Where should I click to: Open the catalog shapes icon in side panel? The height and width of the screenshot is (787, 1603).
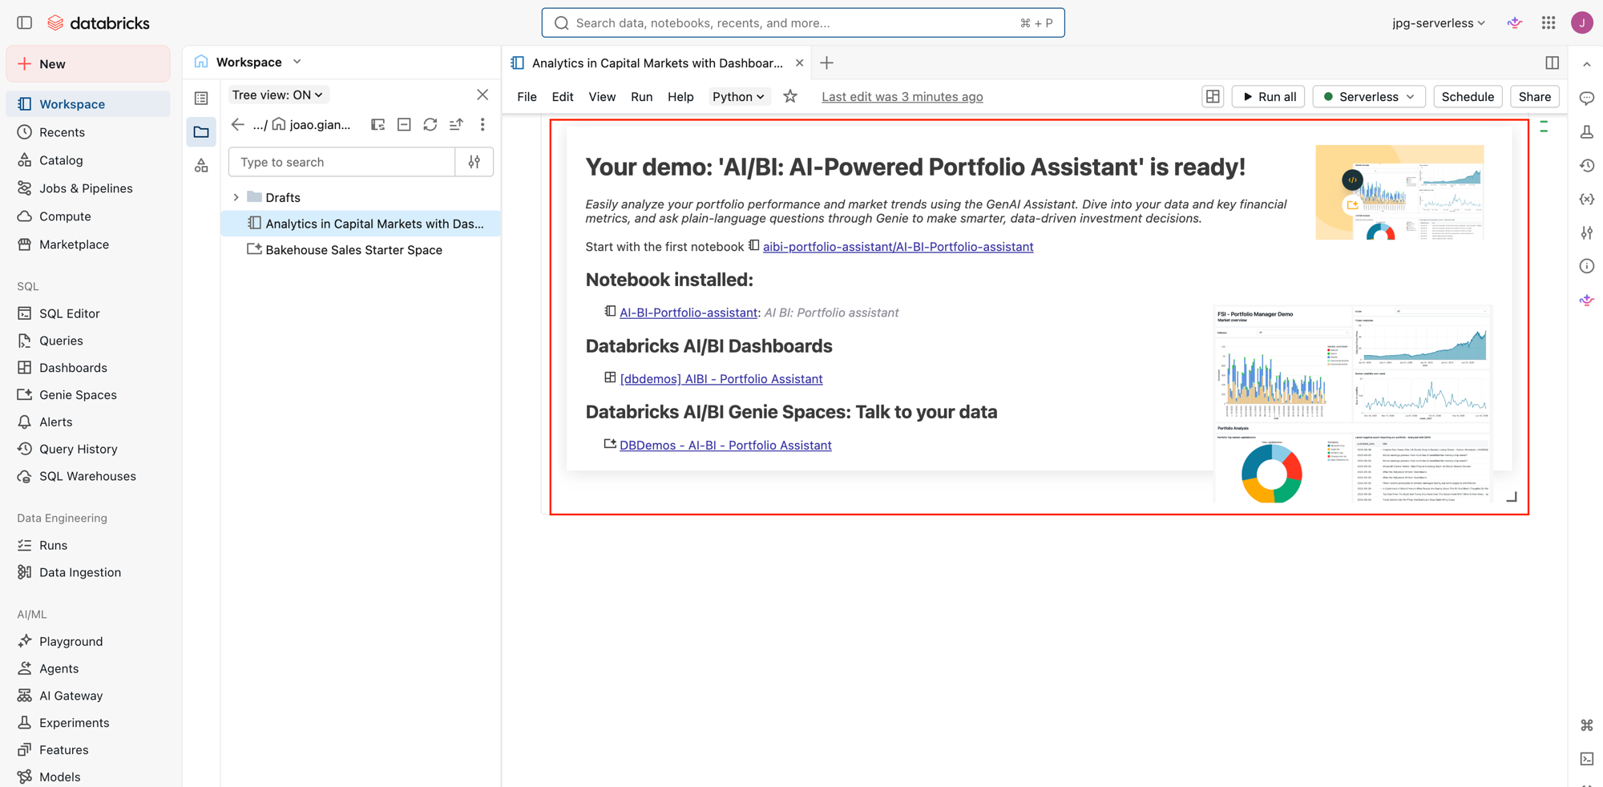(201, 165)
